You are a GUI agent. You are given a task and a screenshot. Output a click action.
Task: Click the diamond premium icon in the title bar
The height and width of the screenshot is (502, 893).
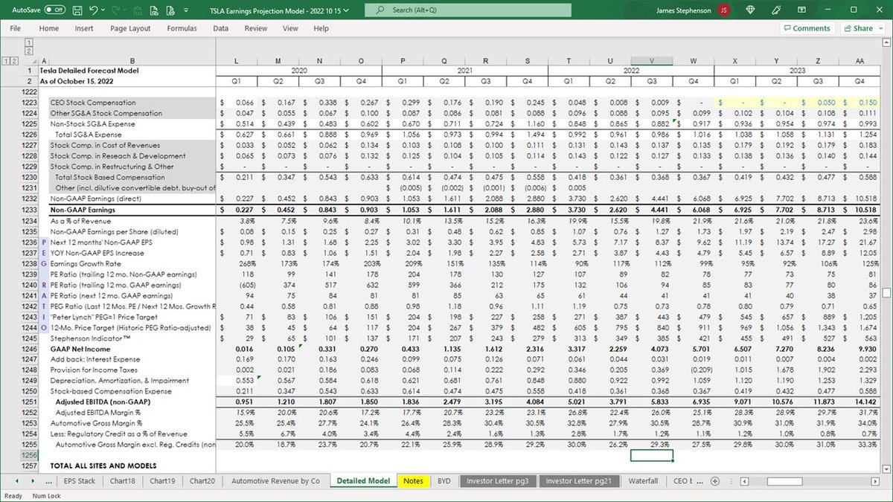[x=750, y=10]
